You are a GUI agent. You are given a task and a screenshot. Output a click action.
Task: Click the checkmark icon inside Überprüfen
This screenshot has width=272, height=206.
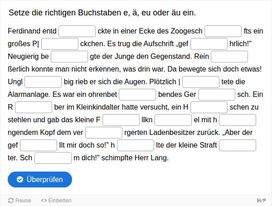[20, 179]
